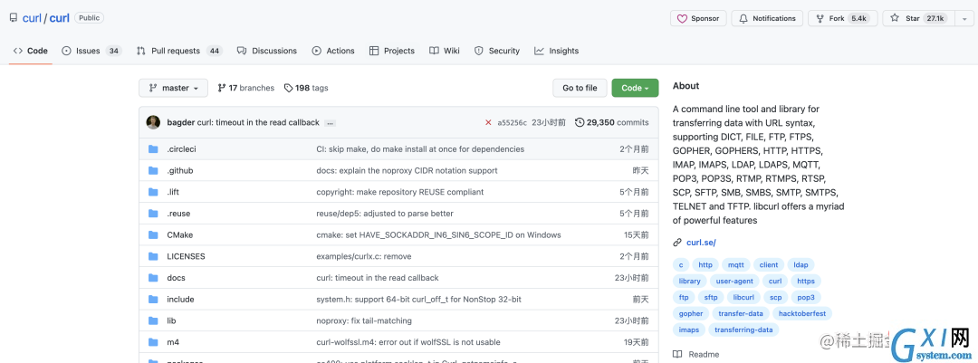
Task: Click folder icon for lib row
Action: [153, 320]
